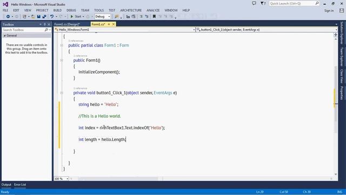Open the VIEW menu
Screen dimensions: 346x195
tap(28, 10)
